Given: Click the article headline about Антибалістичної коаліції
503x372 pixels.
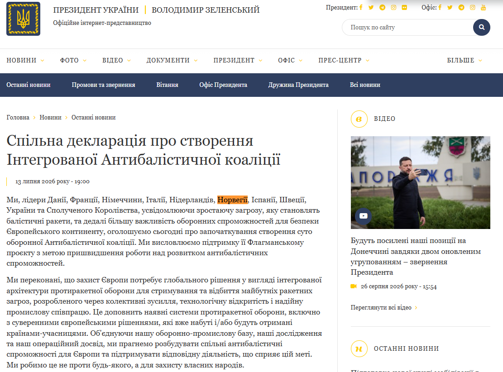Looking at the screenshot, I should pyautogui.click(x=144, y=150).
